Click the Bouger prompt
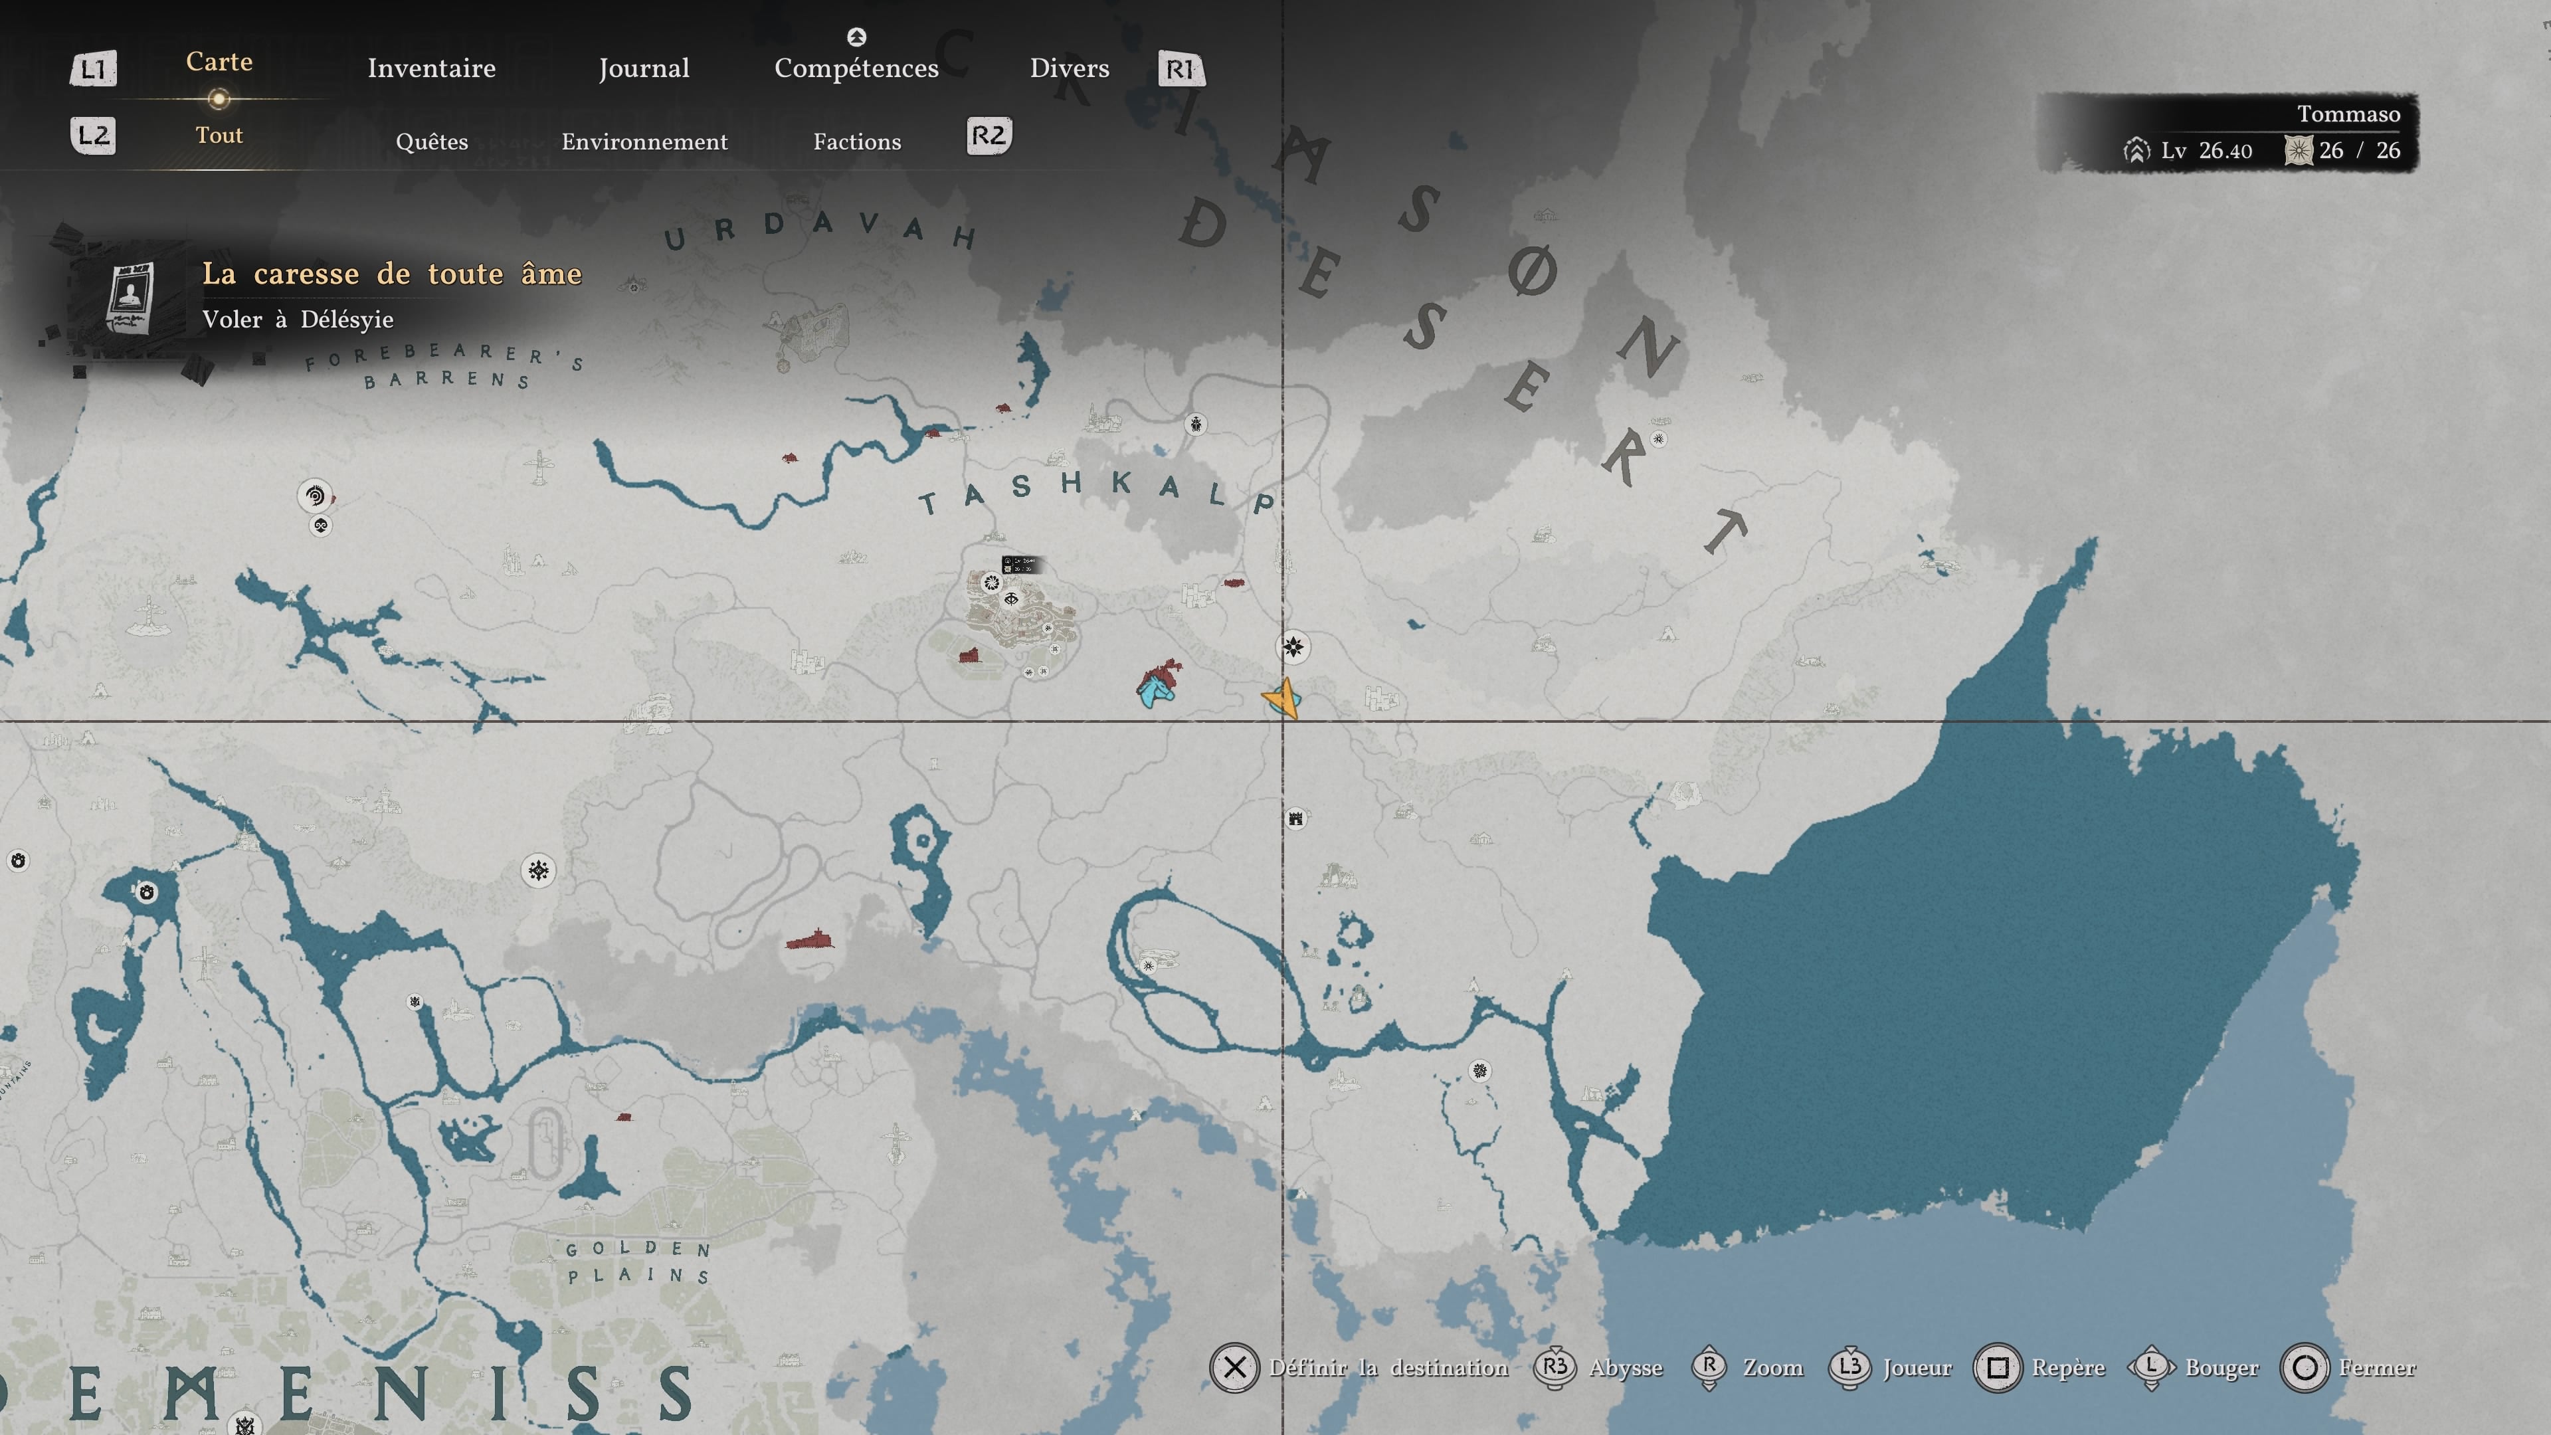The height and width of the screenshot is (1435, 2551). tap(2222, 1368)
